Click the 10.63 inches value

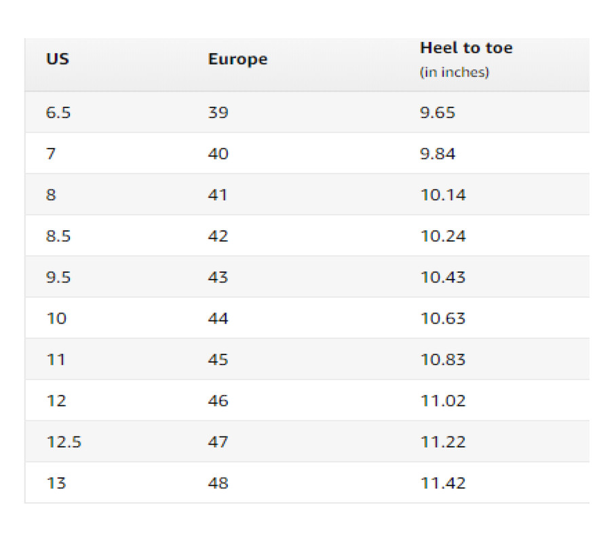[443, 319]
